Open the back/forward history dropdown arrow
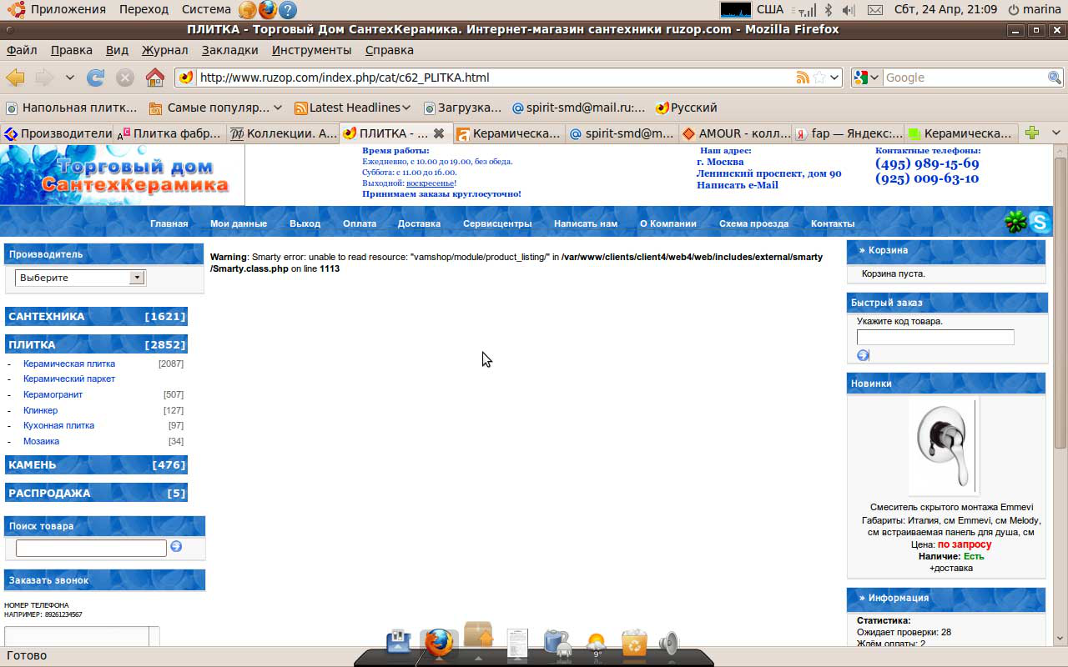 [69, 78]
